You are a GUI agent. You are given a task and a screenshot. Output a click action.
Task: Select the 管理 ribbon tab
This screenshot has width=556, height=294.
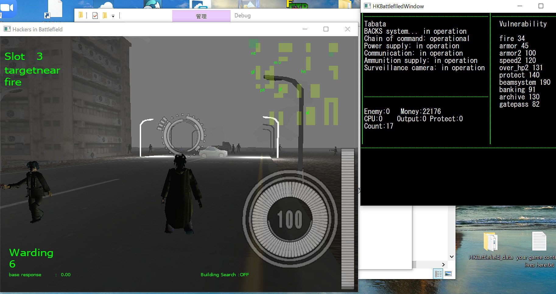201,16
